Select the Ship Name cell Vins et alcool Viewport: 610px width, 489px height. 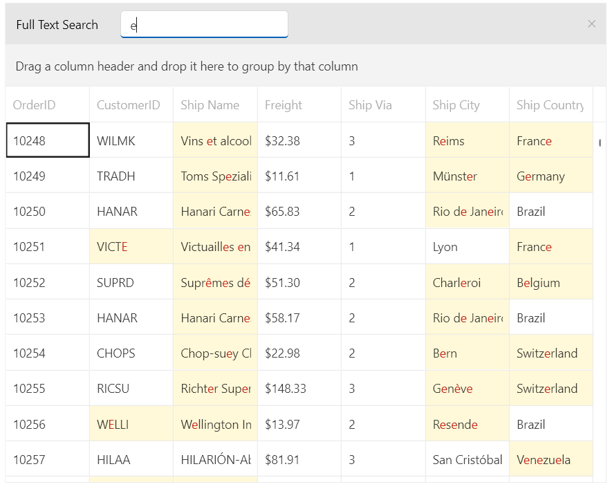point(214,140)
